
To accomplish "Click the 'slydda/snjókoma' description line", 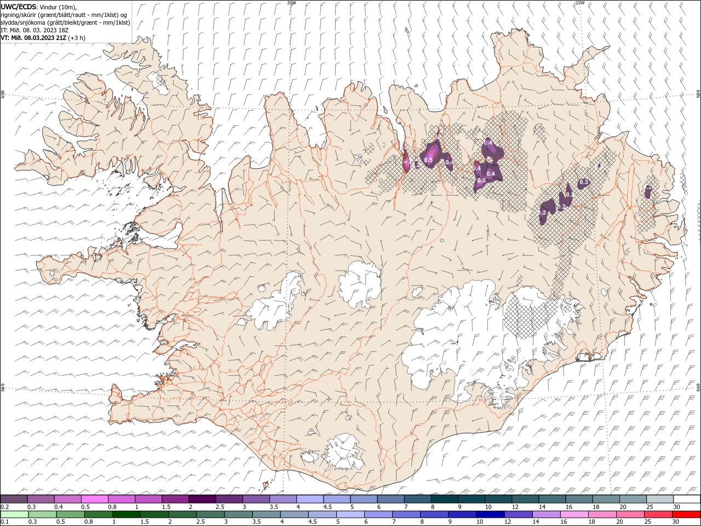I will tap(65, 22).
